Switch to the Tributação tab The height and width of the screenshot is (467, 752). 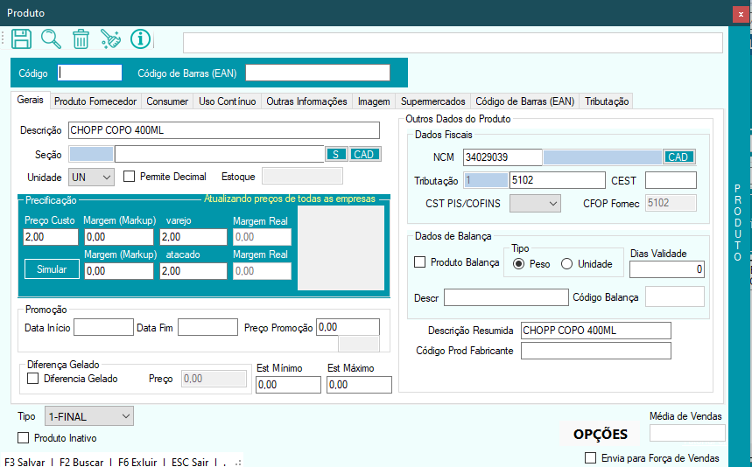[x=607, y=101]
